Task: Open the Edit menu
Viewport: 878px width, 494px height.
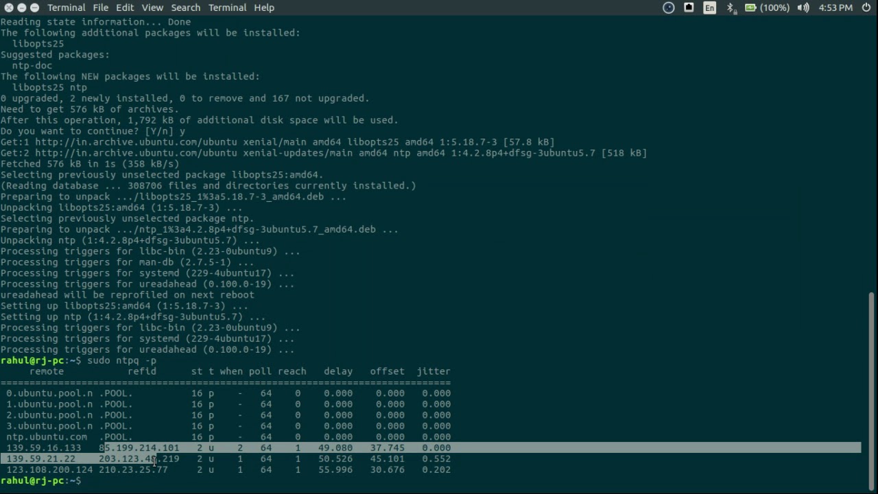Action: tap(125, 8)
